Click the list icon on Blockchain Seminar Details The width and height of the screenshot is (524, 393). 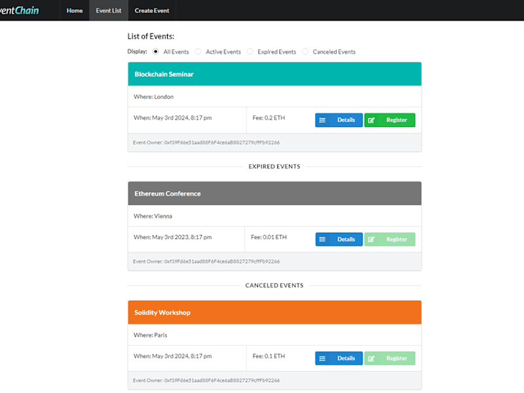click(322, 120)
